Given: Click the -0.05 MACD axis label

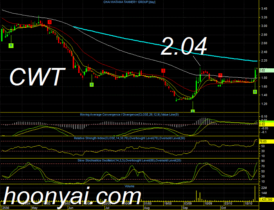Looking at the screenshot, I should click(264, 128).
